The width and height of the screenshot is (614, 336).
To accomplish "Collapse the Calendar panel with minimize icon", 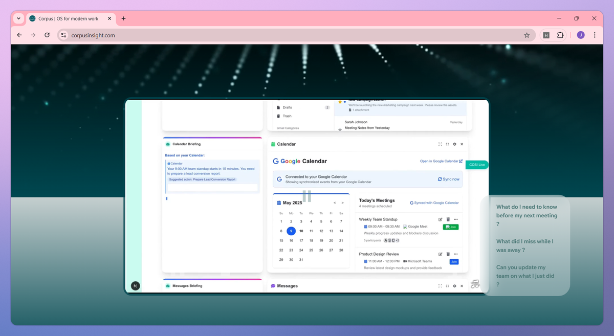I will pyautogui.click(x=447, y=144).
